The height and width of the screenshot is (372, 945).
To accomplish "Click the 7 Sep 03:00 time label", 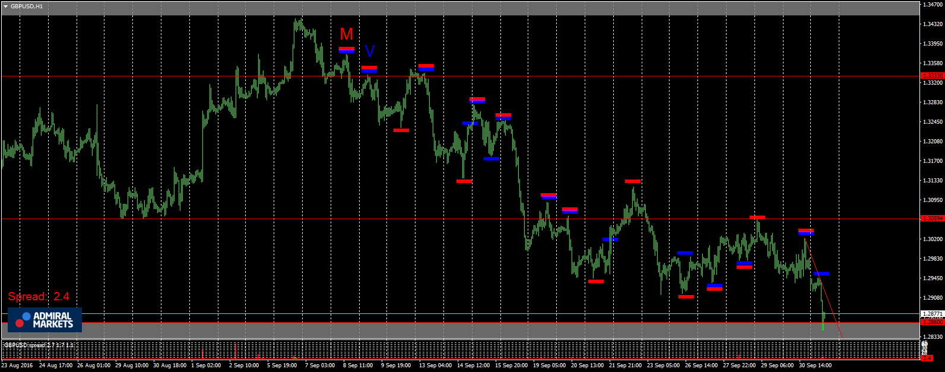I will pyautogui.click(x=320, y=365).
